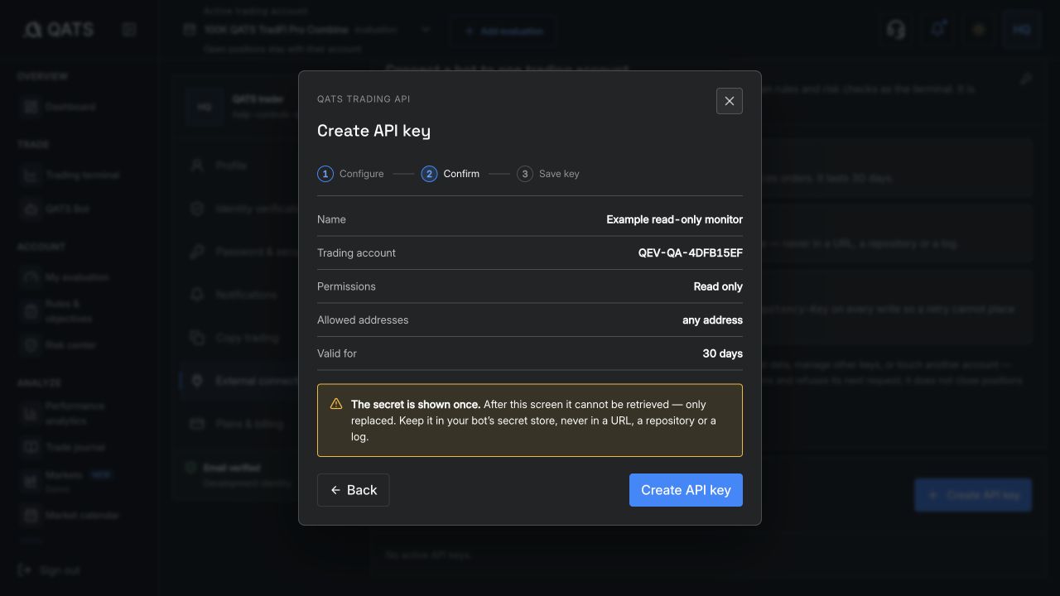Click the account ID "QEV-QA-4DFB15EF"
1060x596 pixels.
click(690, 253)
